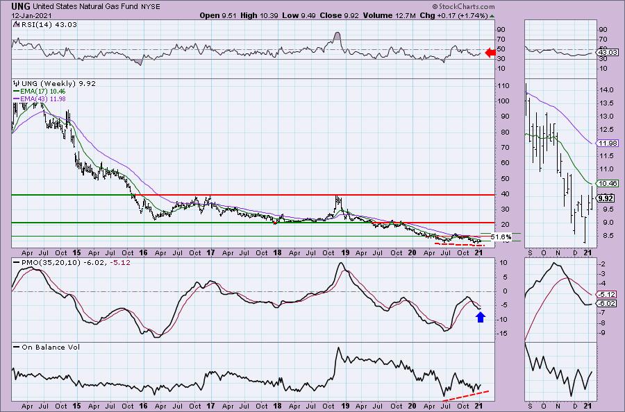
Task: Click the 10.46 EMA value tag in zoom panel
Action: pos(608,184)
